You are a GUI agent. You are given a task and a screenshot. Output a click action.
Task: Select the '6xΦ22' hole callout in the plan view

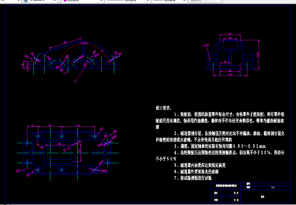point(104,171)
